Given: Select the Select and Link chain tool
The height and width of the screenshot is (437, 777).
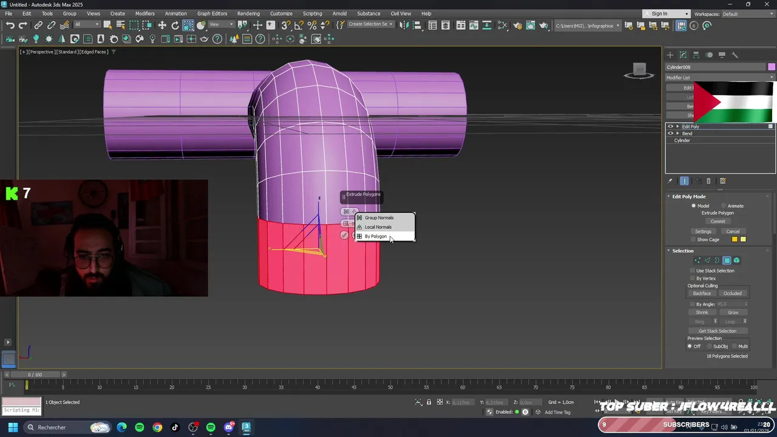Looking at the screenshot, I should [x=38, y=25].
